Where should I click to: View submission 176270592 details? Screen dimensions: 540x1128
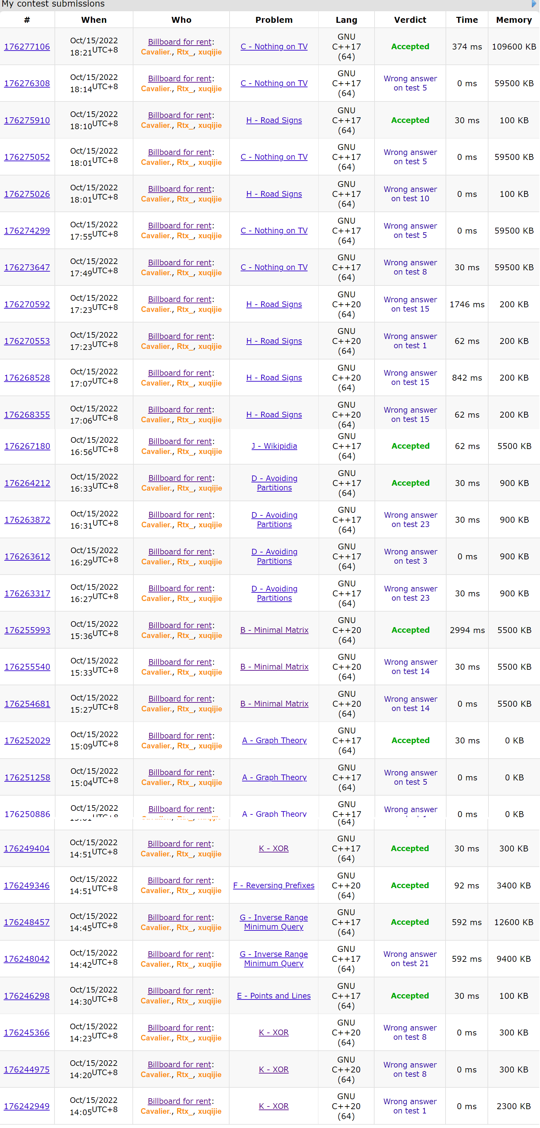tap(27, 304)
